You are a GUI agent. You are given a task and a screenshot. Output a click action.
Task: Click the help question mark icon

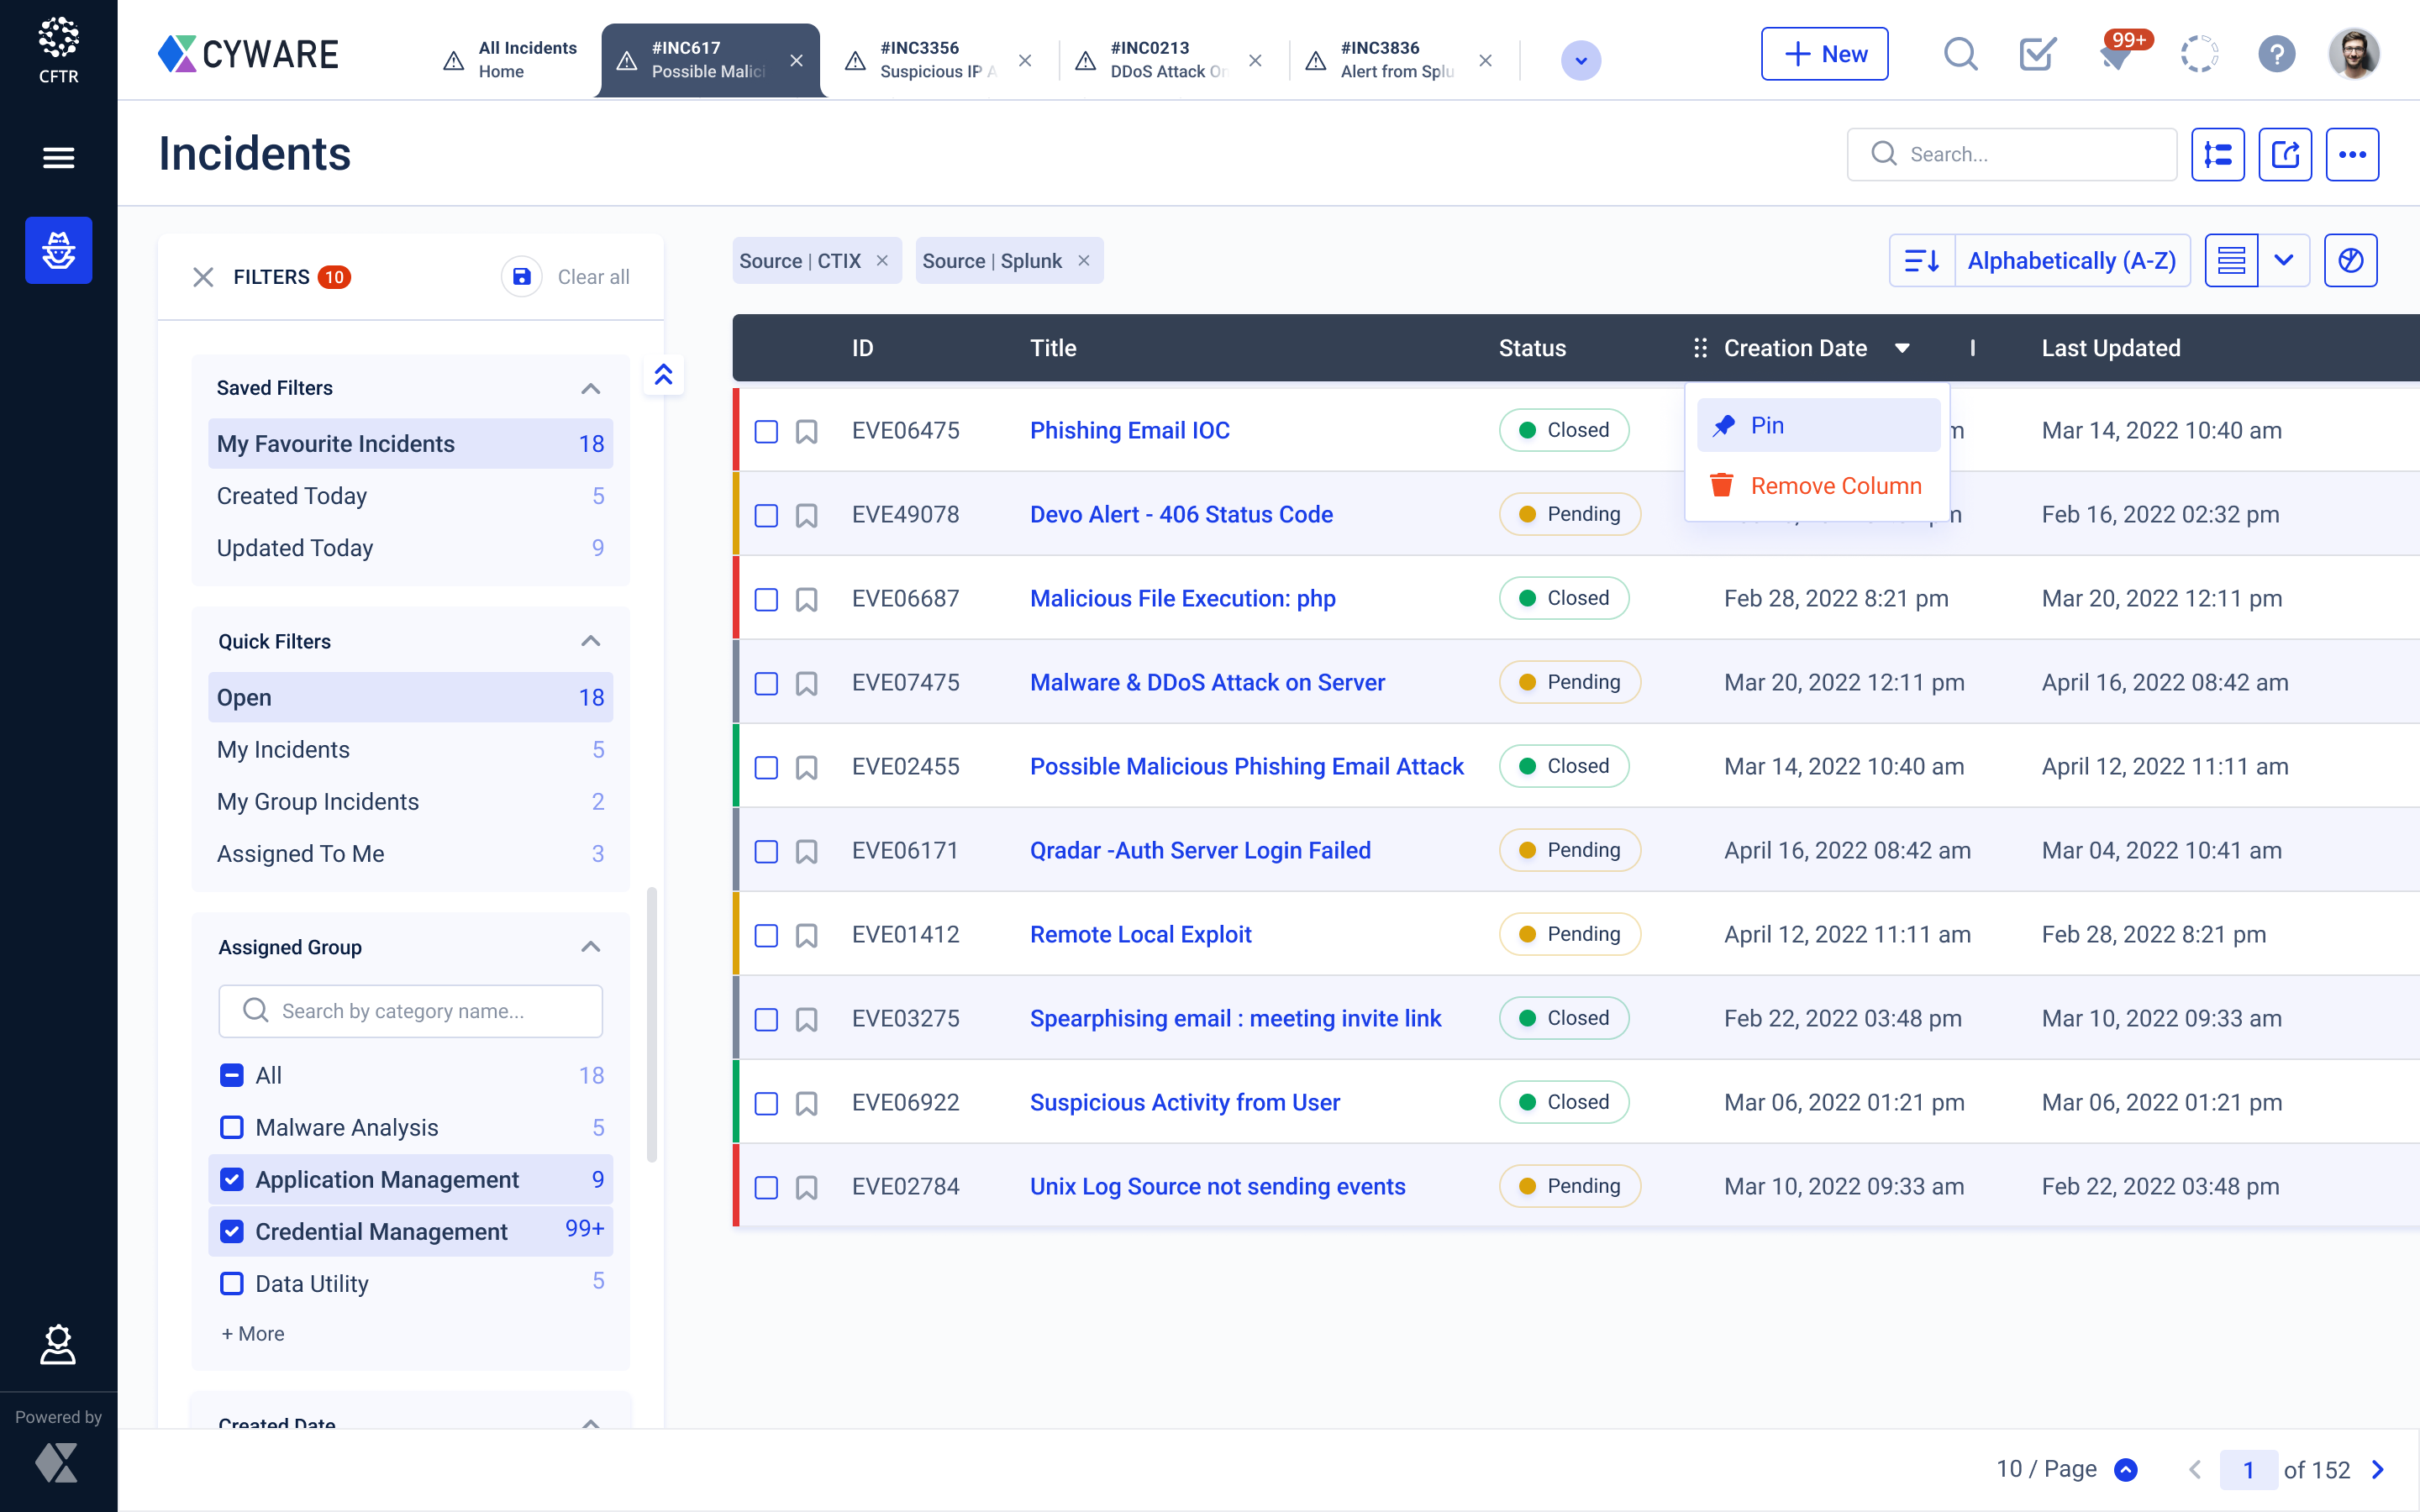(2276, 55)
